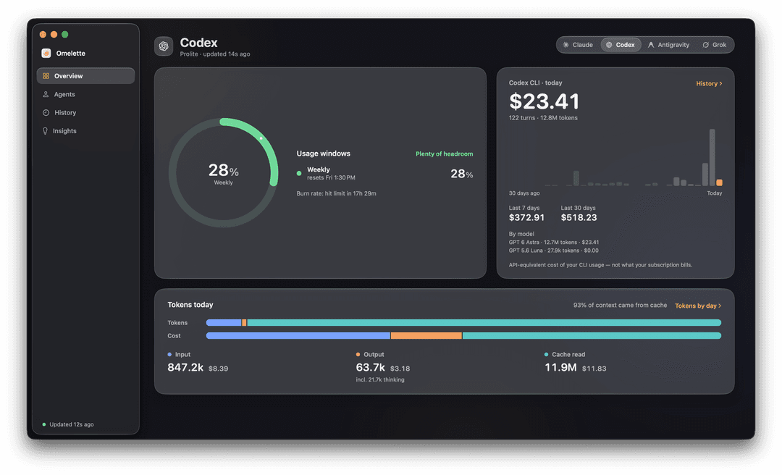
Task: Click the blue Input legend dot
Action: (169, 355)
